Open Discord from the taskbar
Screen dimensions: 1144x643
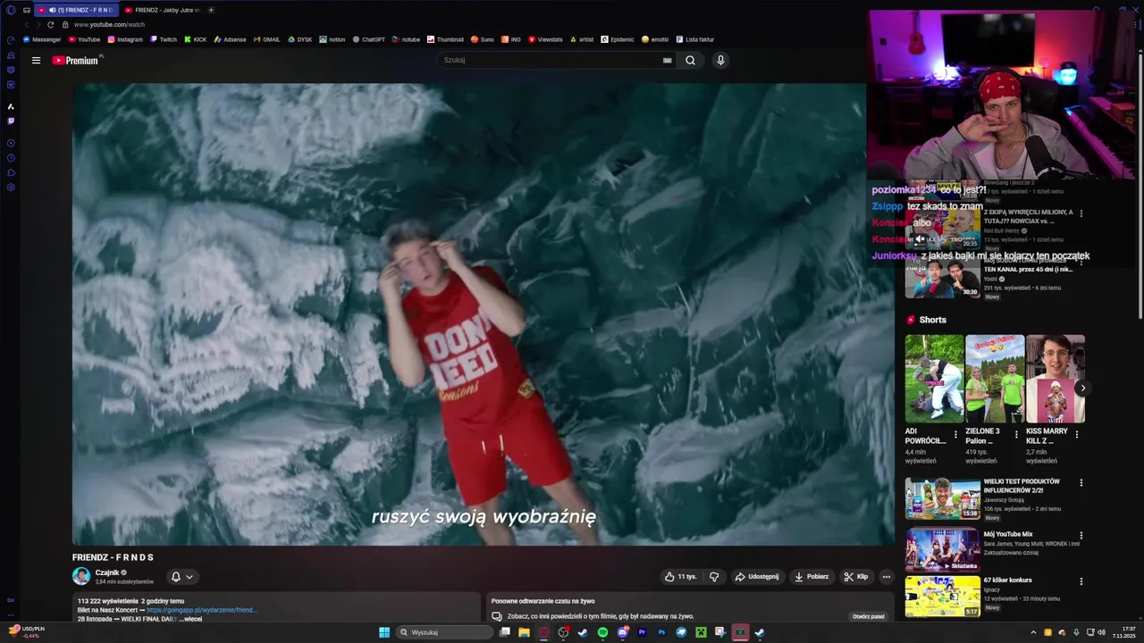pyautogui.click(x=623, y=632)
